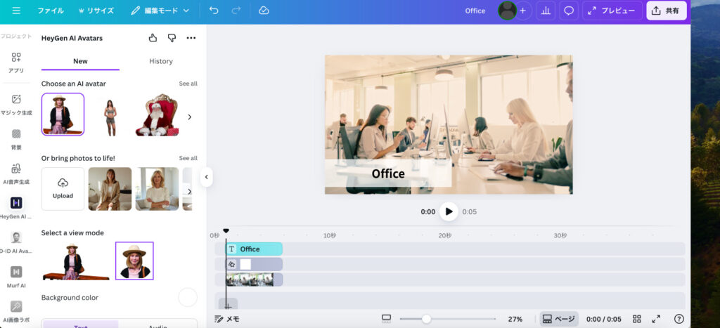Toggle the ページ view button

559,319
